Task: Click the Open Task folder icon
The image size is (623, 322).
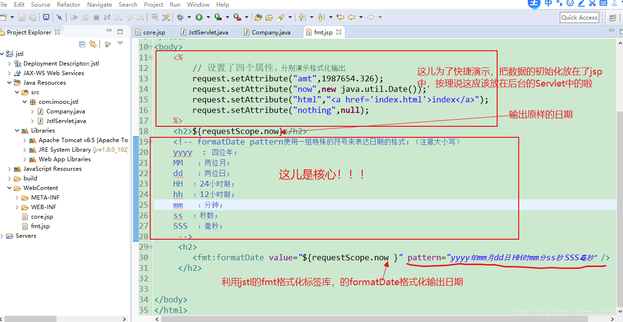Action: tap(269, 17)
